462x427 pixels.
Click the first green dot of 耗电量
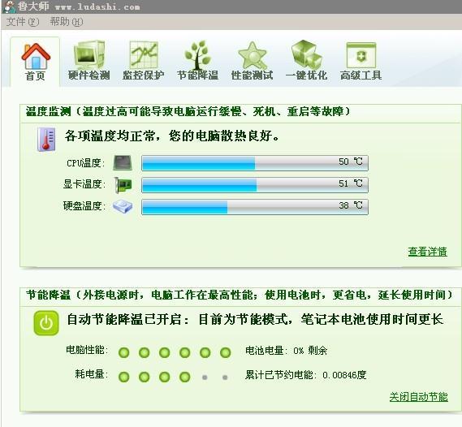pyautogui.click(x=123, y=377)
